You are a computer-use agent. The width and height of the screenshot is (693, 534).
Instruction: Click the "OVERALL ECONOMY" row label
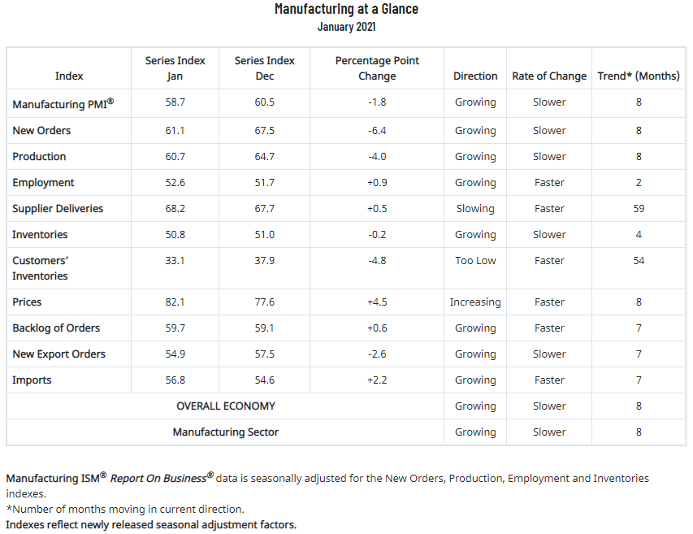226,406
